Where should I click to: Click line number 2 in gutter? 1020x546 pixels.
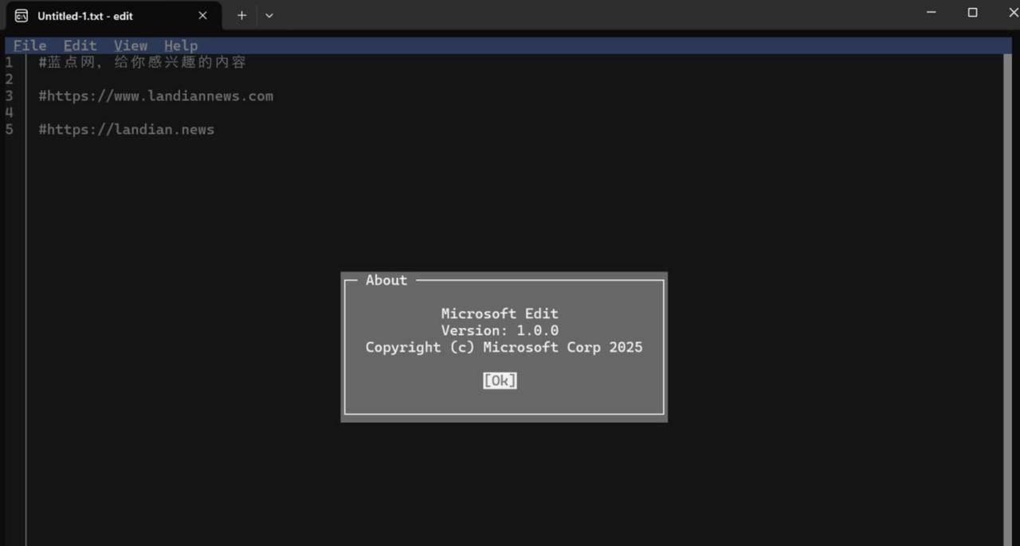click(x=9, y=79)
